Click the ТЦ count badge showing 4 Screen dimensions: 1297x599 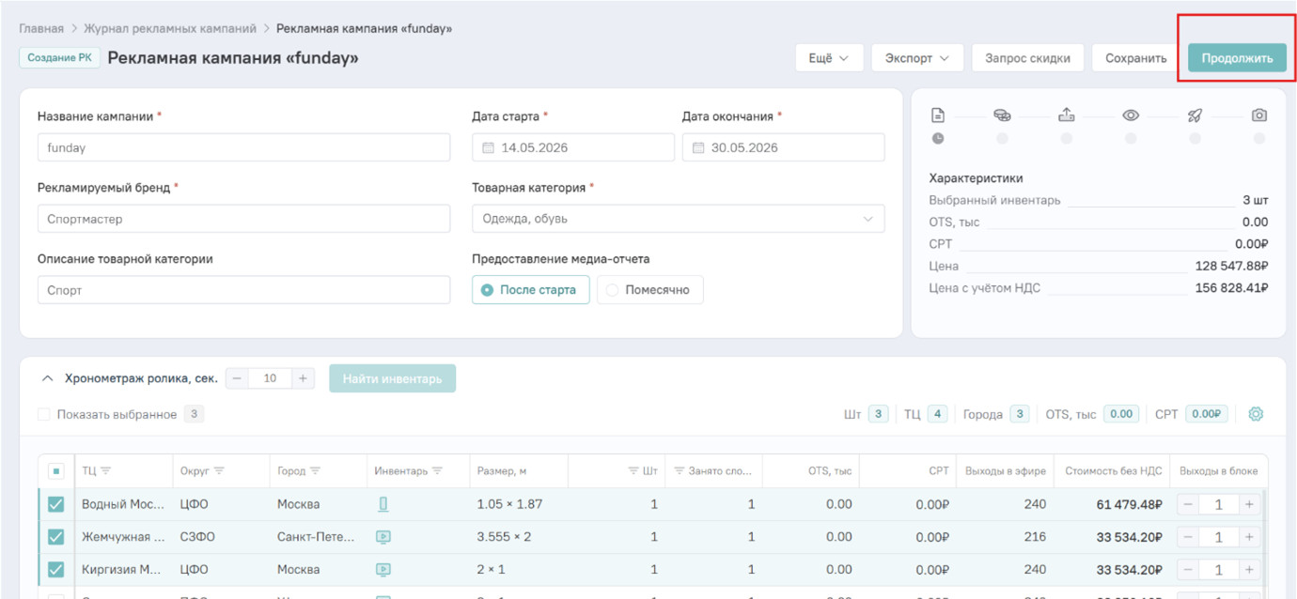937,414
